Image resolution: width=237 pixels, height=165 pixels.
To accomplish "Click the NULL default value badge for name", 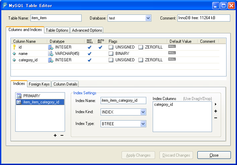I will (x=172, y=53).
